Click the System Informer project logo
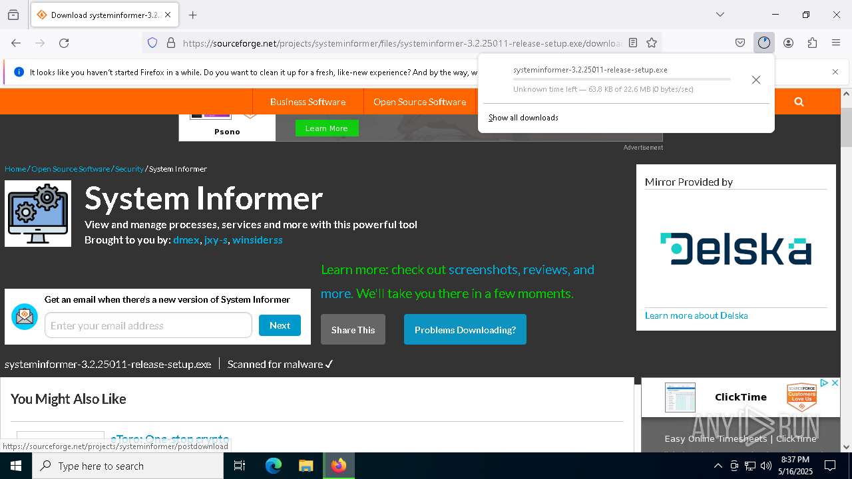Screen dimensions: 852x479 click(x=38, y=214)
